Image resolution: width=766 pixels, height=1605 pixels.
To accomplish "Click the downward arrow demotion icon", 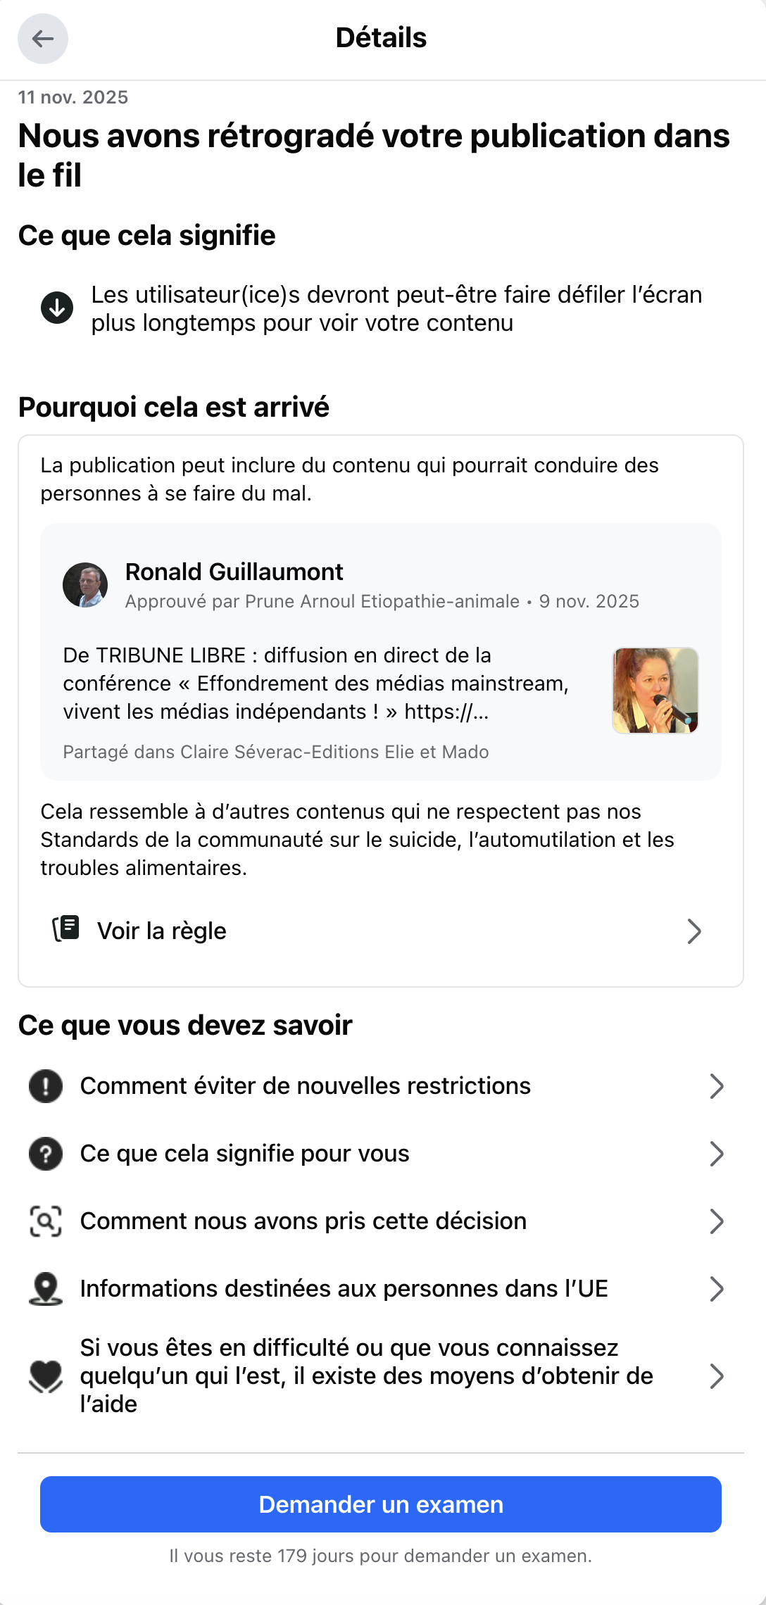I will (57, 308).
